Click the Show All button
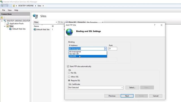This screenshot has width=181, height=102. pyautogui.click(x=71, y=22)
